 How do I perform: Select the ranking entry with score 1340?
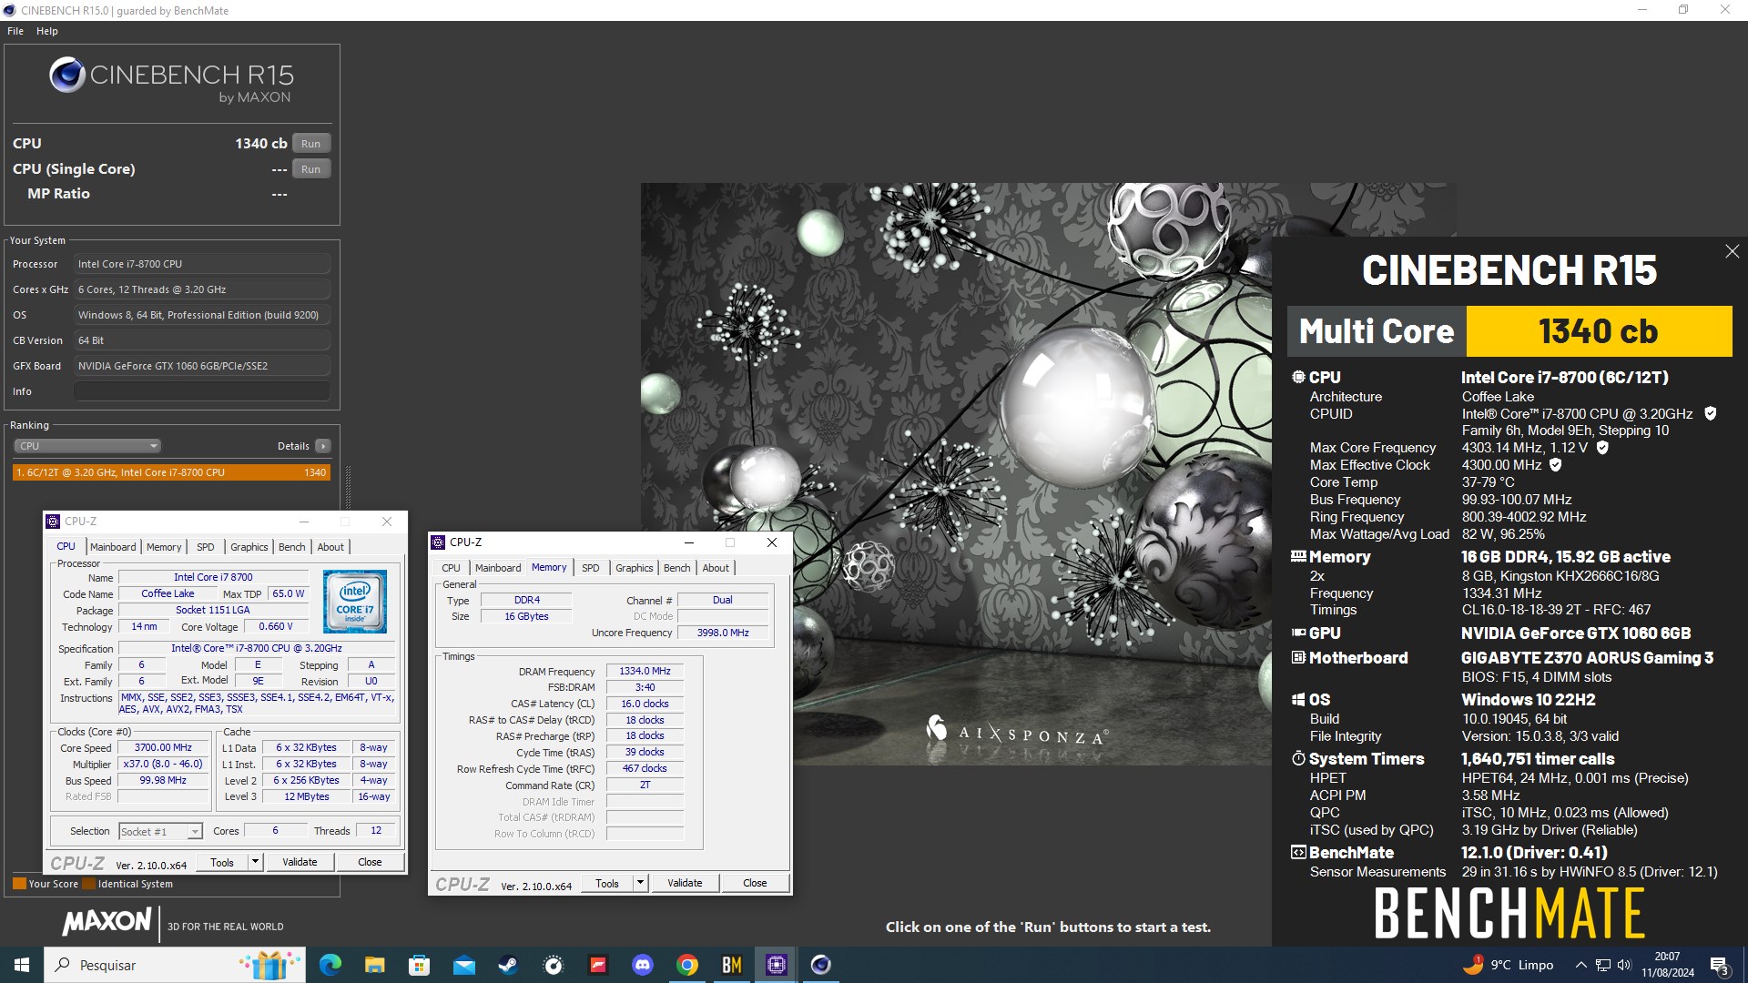[x=171, y=472]
